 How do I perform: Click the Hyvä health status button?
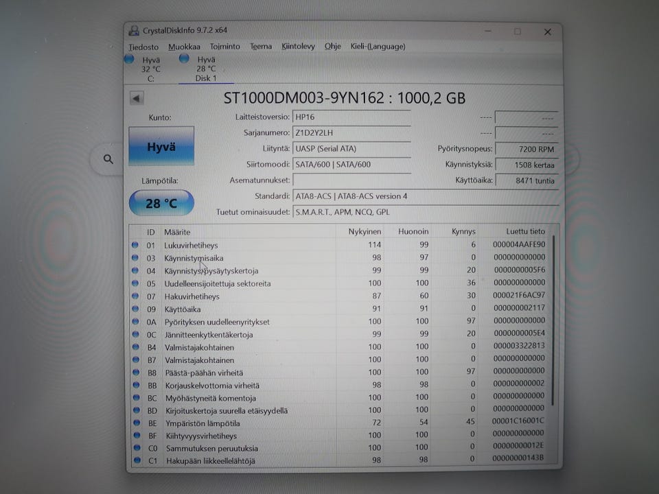(161, 146)
